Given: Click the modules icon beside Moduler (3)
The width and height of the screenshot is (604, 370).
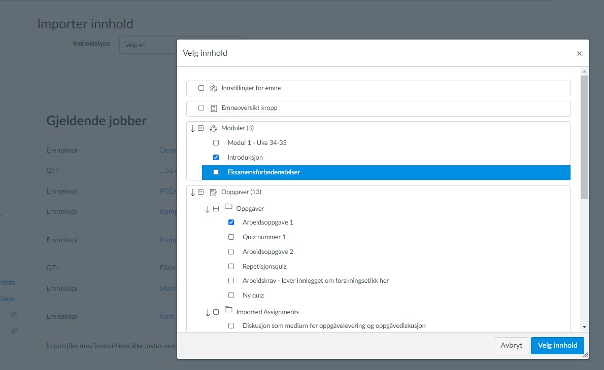Looking at the screenshot, I should coord(213,128).
